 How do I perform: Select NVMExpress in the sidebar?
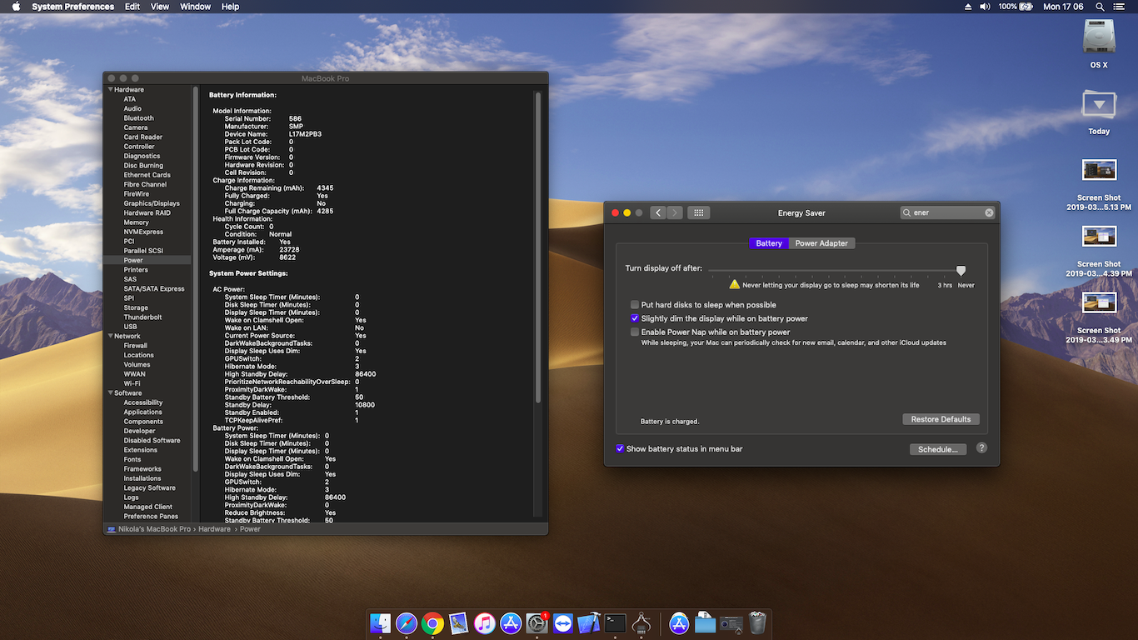[143, 232]
